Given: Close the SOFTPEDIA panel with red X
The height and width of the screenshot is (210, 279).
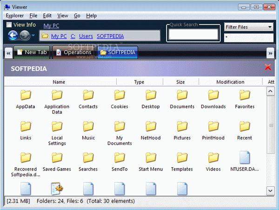Looking at the screenshot, I should pos(268,67).
